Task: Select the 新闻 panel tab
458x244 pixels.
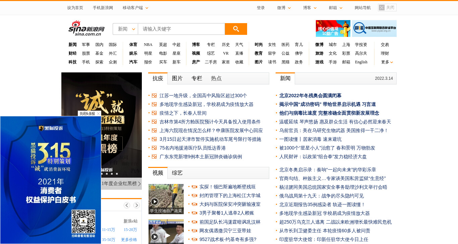Action: (285, 78)
